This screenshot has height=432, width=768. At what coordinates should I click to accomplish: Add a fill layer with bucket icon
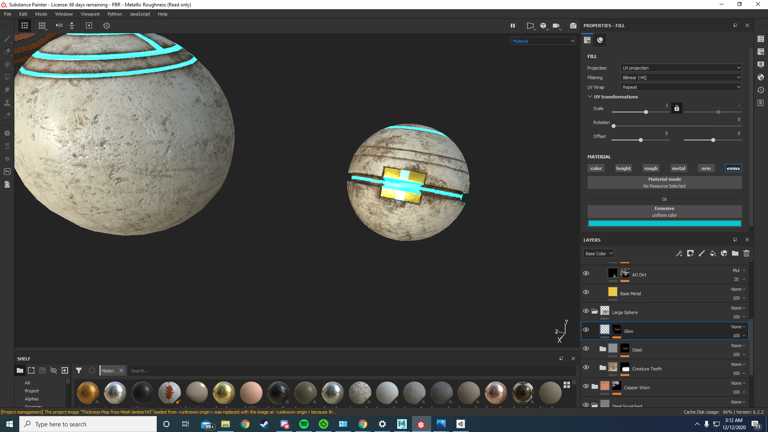tap(712, 253)
